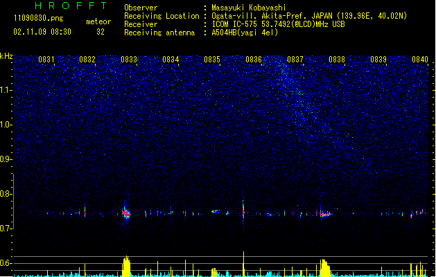Click the 0832 time marker

click(x=87, y=60)
